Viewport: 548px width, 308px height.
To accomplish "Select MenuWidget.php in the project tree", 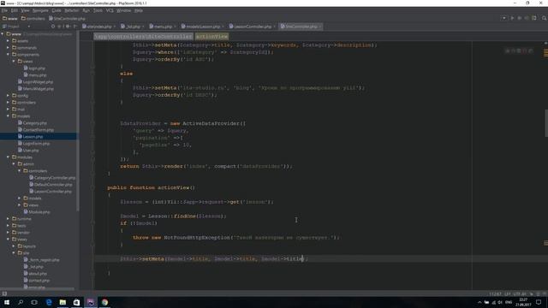I will coord(36,89).
